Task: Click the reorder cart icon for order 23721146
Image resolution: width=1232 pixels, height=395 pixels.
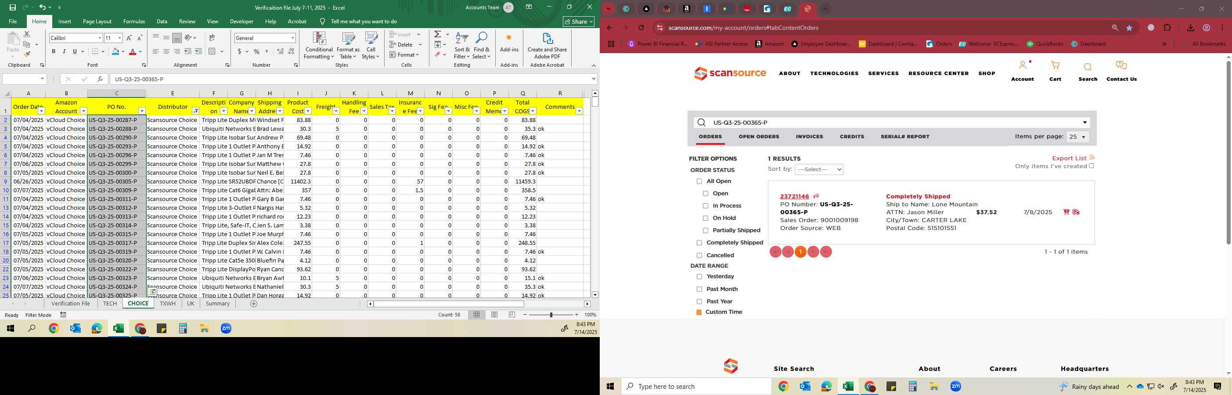Action: point(1066,212)
